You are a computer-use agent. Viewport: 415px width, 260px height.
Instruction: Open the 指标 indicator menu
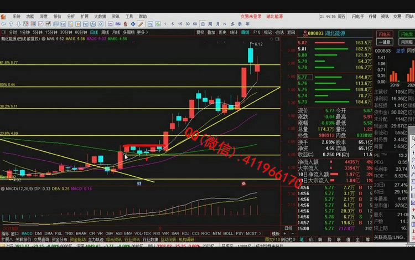(5, 233)
